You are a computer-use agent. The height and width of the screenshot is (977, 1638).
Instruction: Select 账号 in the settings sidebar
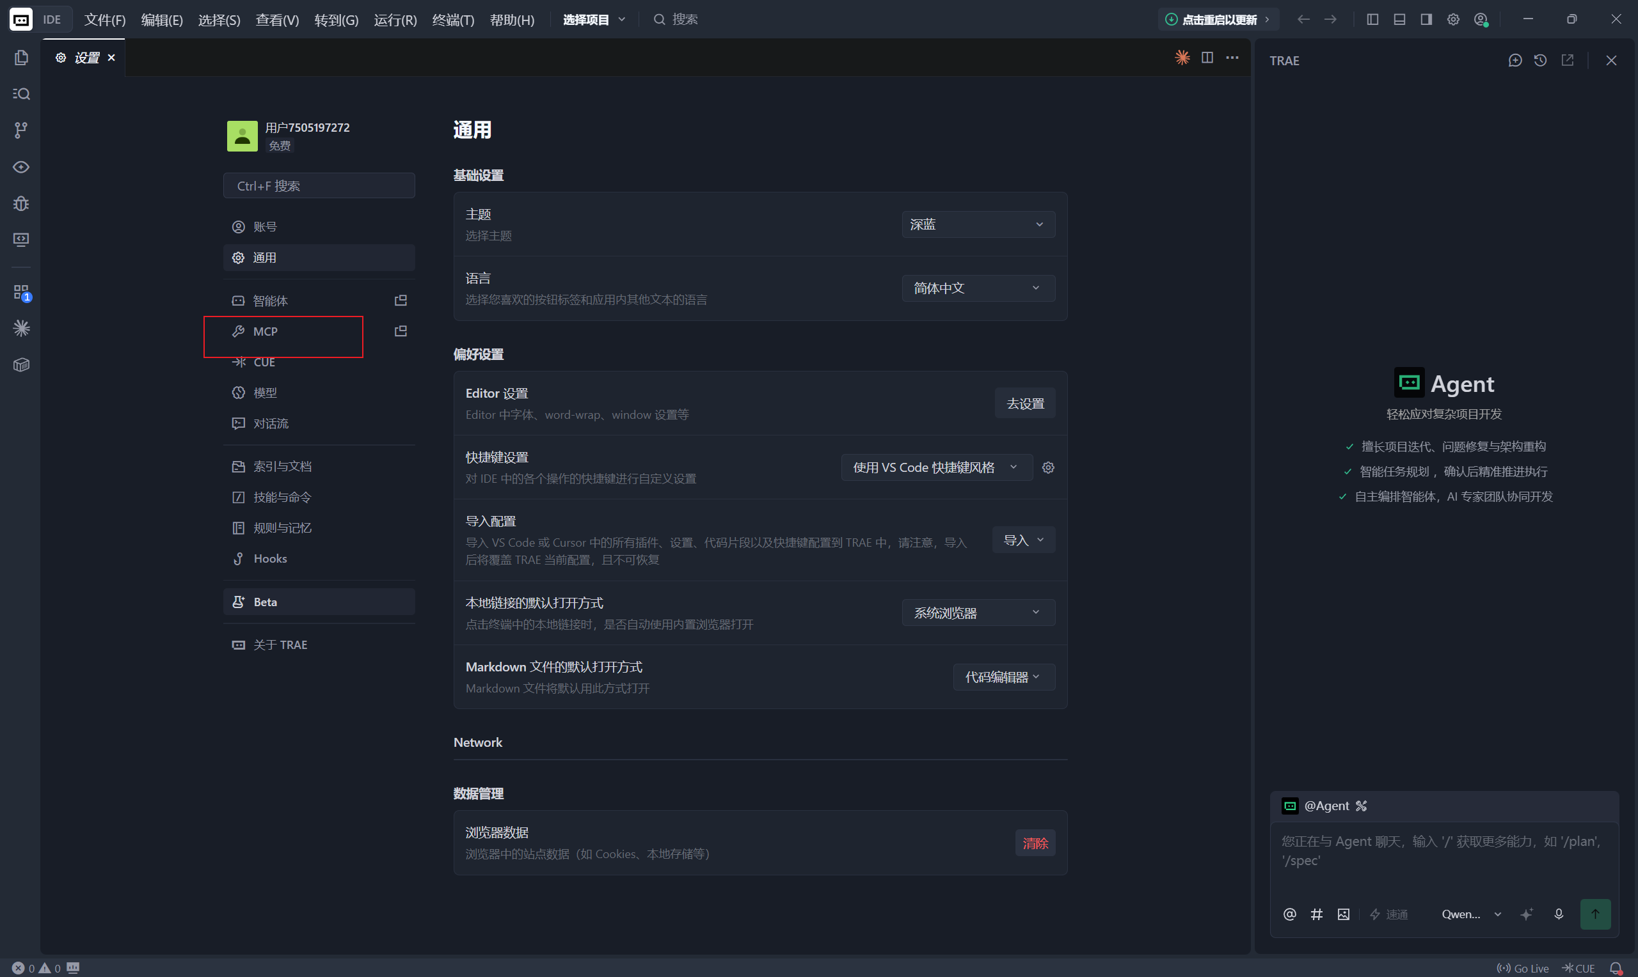point(319,227)
